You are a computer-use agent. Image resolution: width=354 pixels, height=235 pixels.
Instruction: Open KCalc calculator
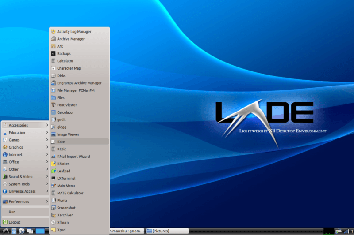(x=79, y=149)
